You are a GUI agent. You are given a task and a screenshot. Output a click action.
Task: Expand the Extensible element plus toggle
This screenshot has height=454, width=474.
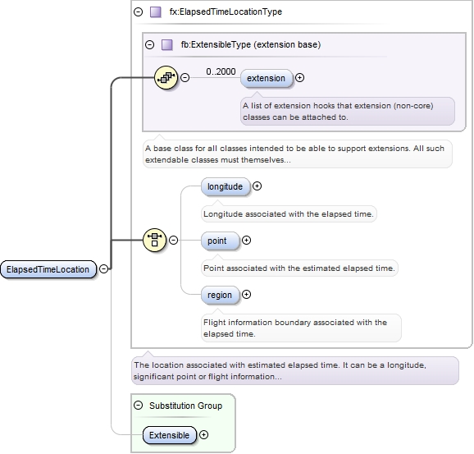(203, 435)
